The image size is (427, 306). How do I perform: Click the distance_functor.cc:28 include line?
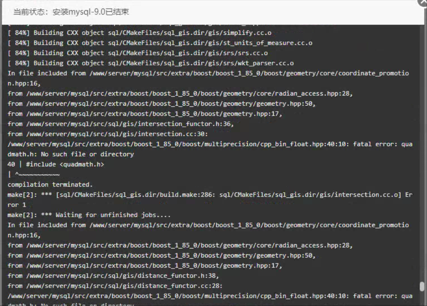[x=115, y=286]
